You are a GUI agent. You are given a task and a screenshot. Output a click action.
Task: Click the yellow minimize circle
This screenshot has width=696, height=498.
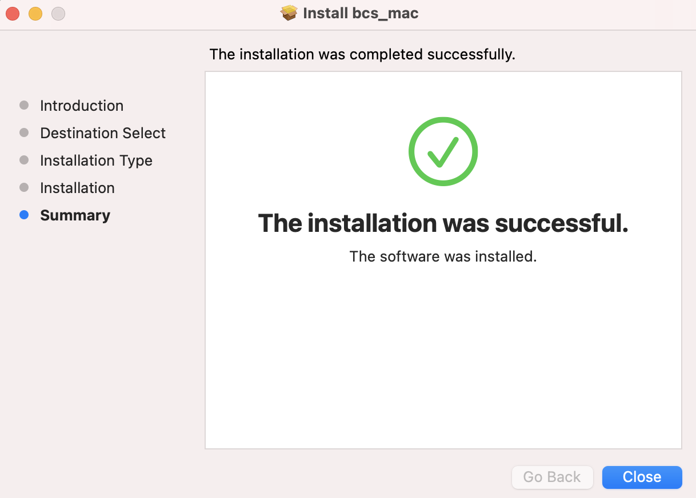point(35,13)
